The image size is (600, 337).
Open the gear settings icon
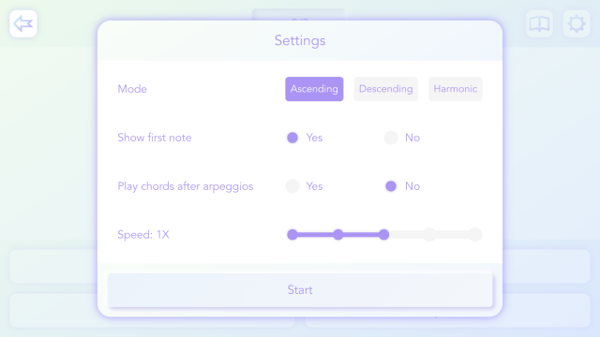click(577, 23)
